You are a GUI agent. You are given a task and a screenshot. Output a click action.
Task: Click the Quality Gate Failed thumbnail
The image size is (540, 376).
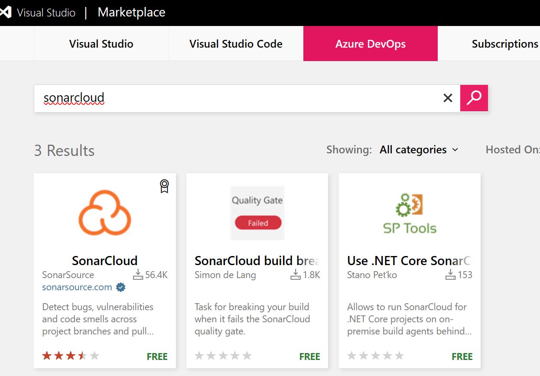pos(257,213)
